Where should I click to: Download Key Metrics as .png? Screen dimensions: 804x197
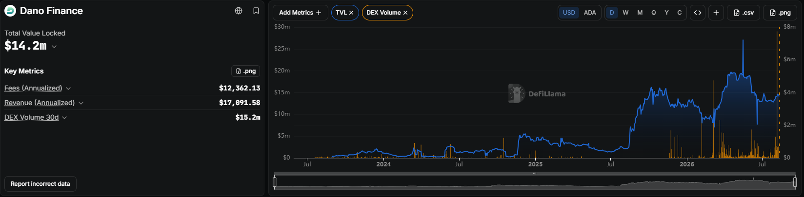coord(245,71)
